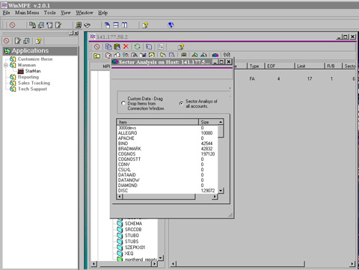Screen dimensions: 359x270
Task: Select Sector Analysis of all accounts option
Action: [182, 103]
